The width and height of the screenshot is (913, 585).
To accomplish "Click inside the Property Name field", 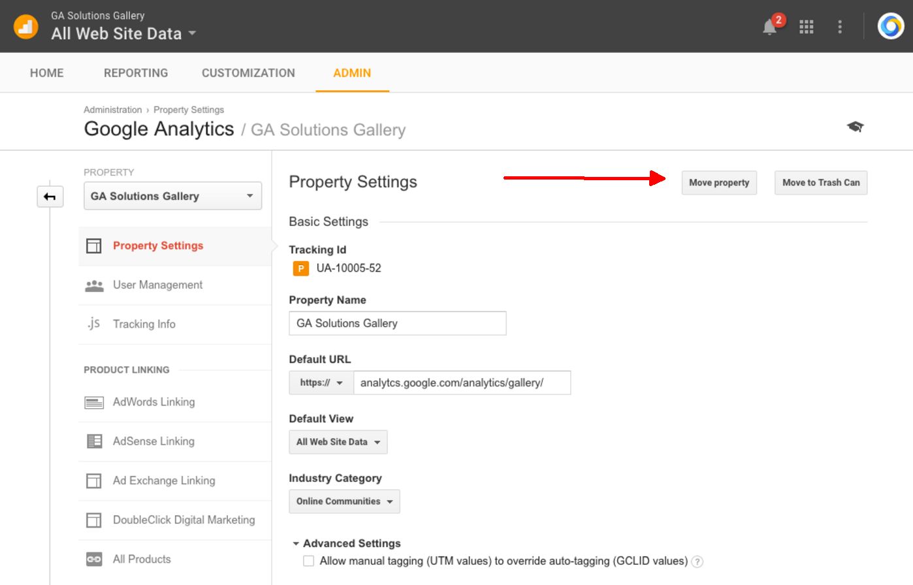I will (397, 323).
